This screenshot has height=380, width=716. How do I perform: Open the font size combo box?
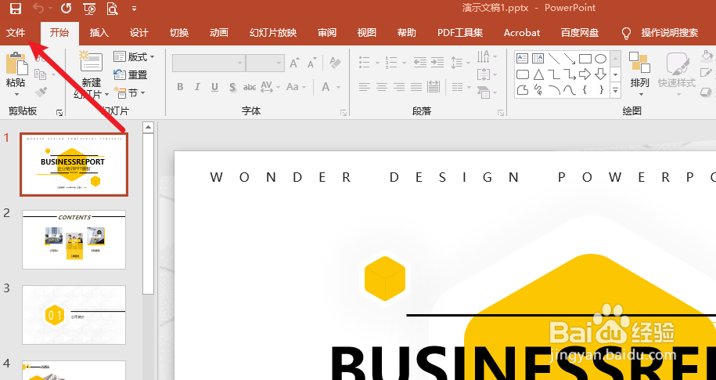pyautogui.click(x=265, y=63)
